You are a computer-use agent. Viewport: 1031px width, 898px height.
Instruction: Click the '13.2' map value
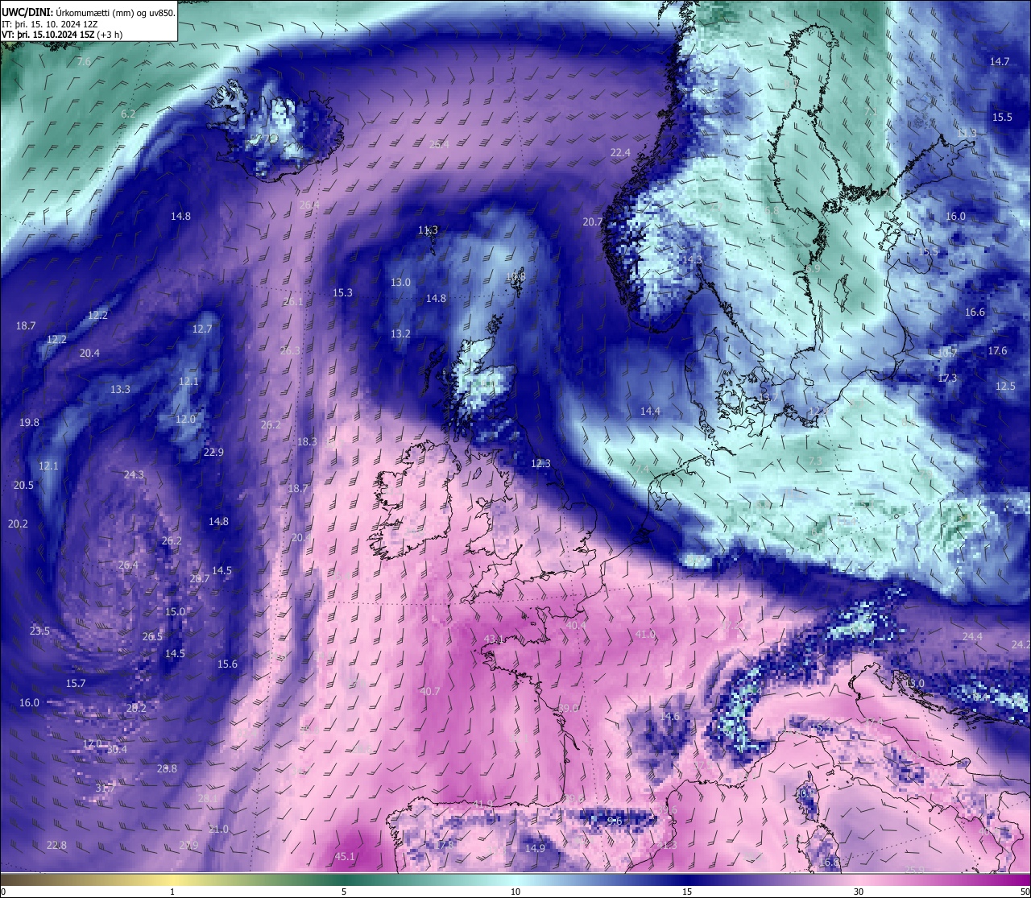[400, 334]
